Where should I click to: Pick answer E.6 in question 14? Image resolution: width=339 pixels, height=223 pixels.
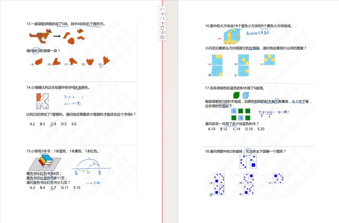coord(74,124)
